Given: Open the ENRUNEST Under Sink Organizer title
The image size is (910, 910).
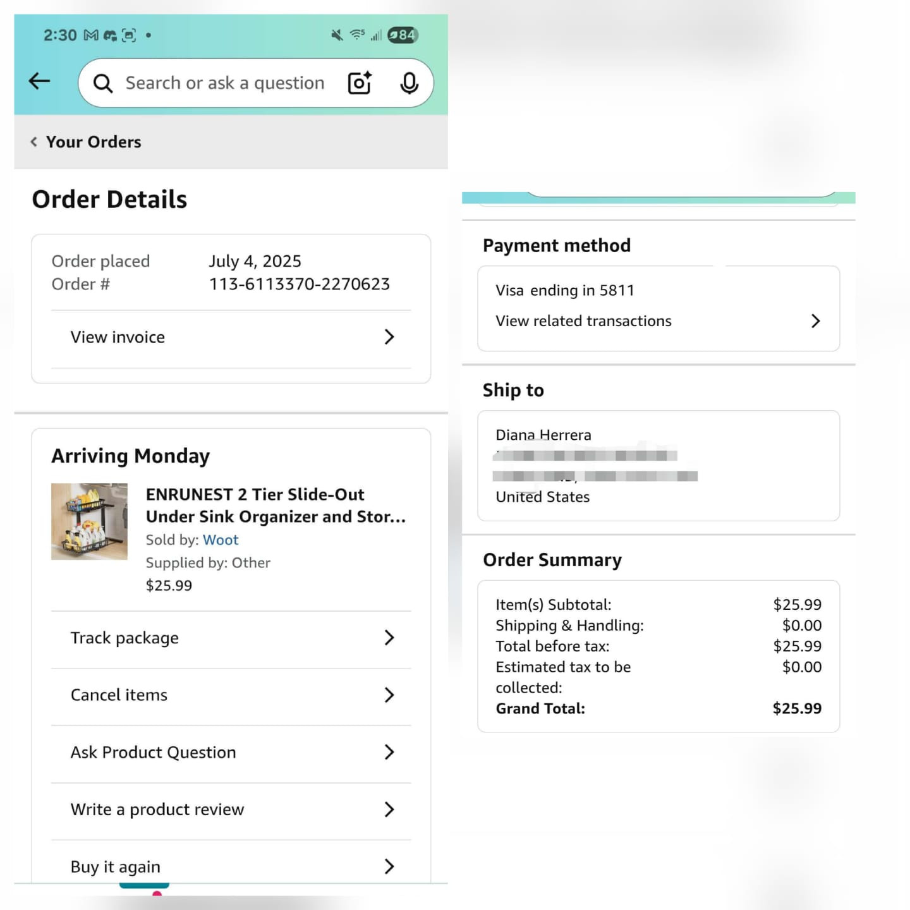Looking at the screenshot, I should coord(276,506).
